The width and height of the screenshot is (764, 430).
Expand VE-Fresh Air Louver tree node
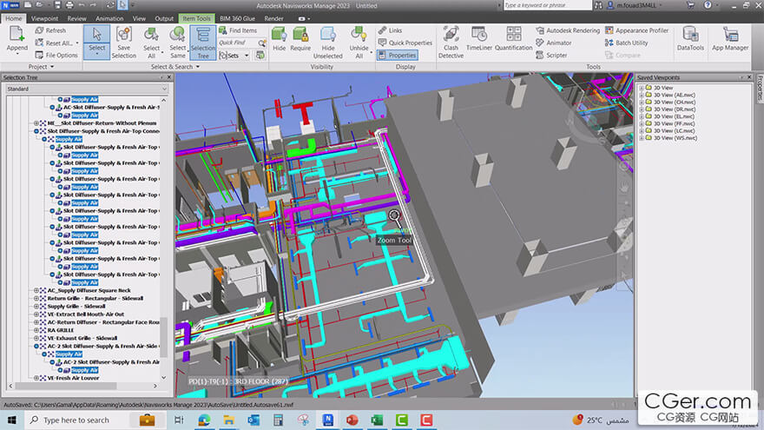[x=36, y=378]
